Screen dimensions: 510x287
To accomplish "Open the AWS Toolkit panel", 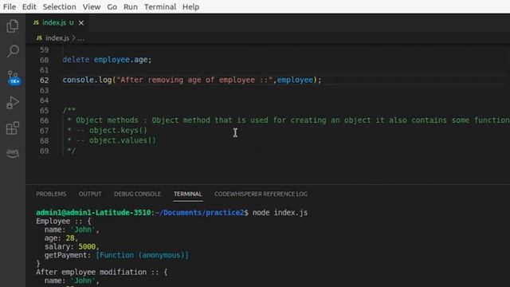I will click(x=13, y=152).
